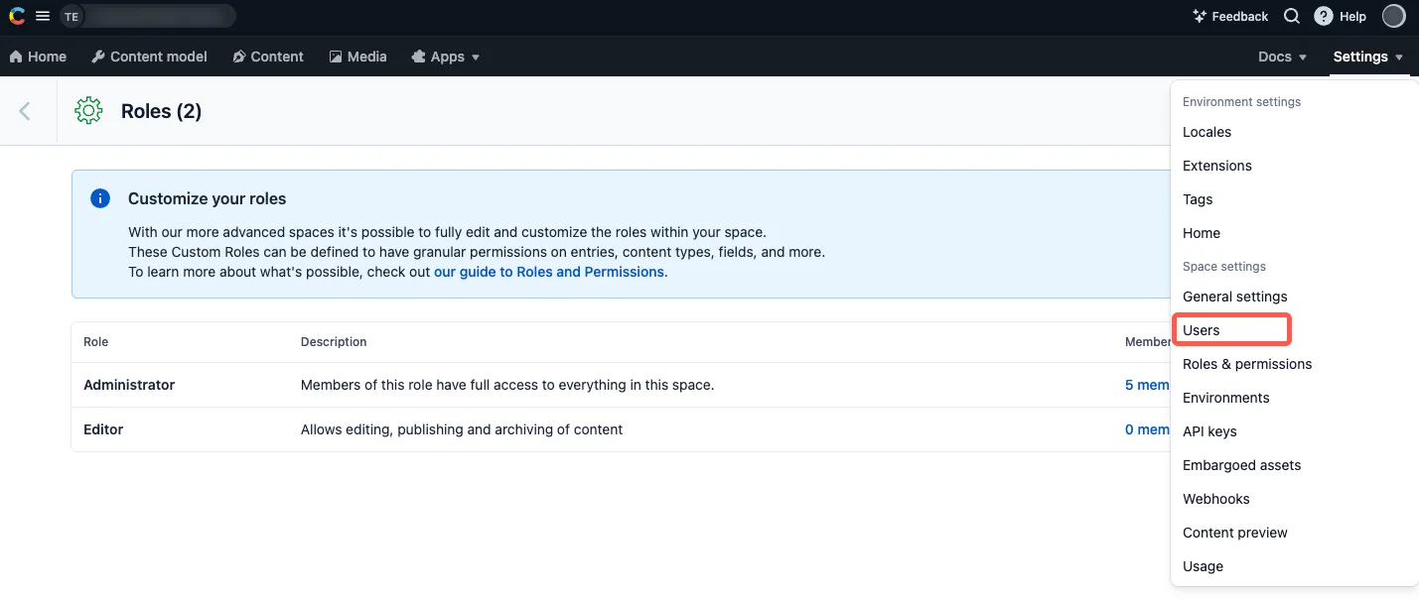Click the Roles gear icon
1419x601 pixels.
pyautogui.click(x=88, y=111)
